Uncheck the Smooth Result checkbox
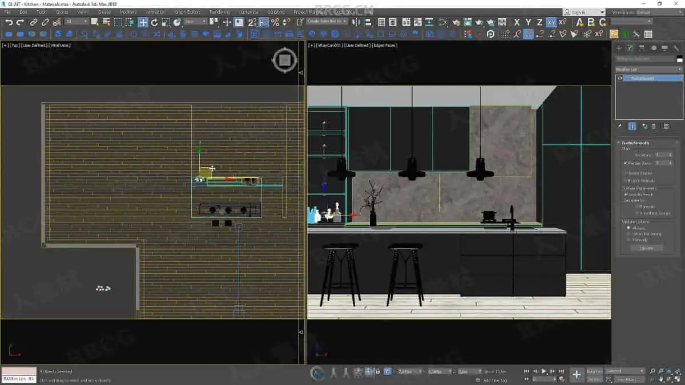The image size is (685, 385). point(626,194)
